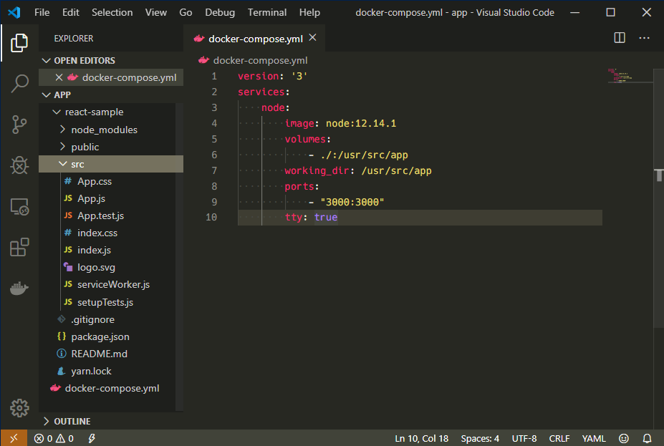The height and width of the screenshot is (446, 664).
Task: Open the Extensions view
Action: coord(19,248)
